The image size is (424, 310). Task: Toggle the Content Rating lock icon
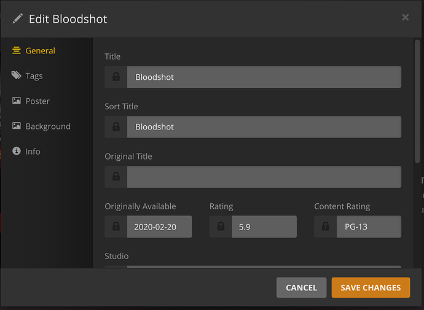pos(325,227)
